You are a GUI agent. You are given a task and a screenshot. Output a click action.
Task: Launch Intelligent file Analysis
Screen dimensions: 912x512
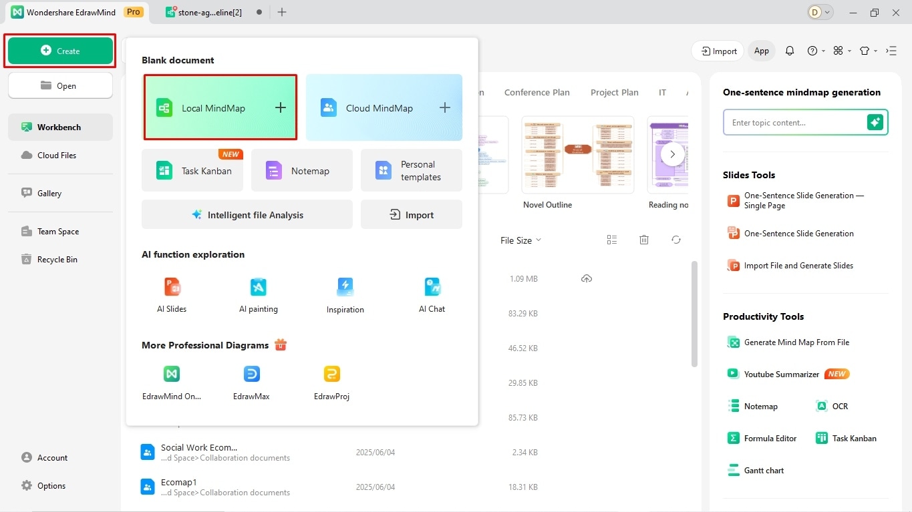(247, 214)
